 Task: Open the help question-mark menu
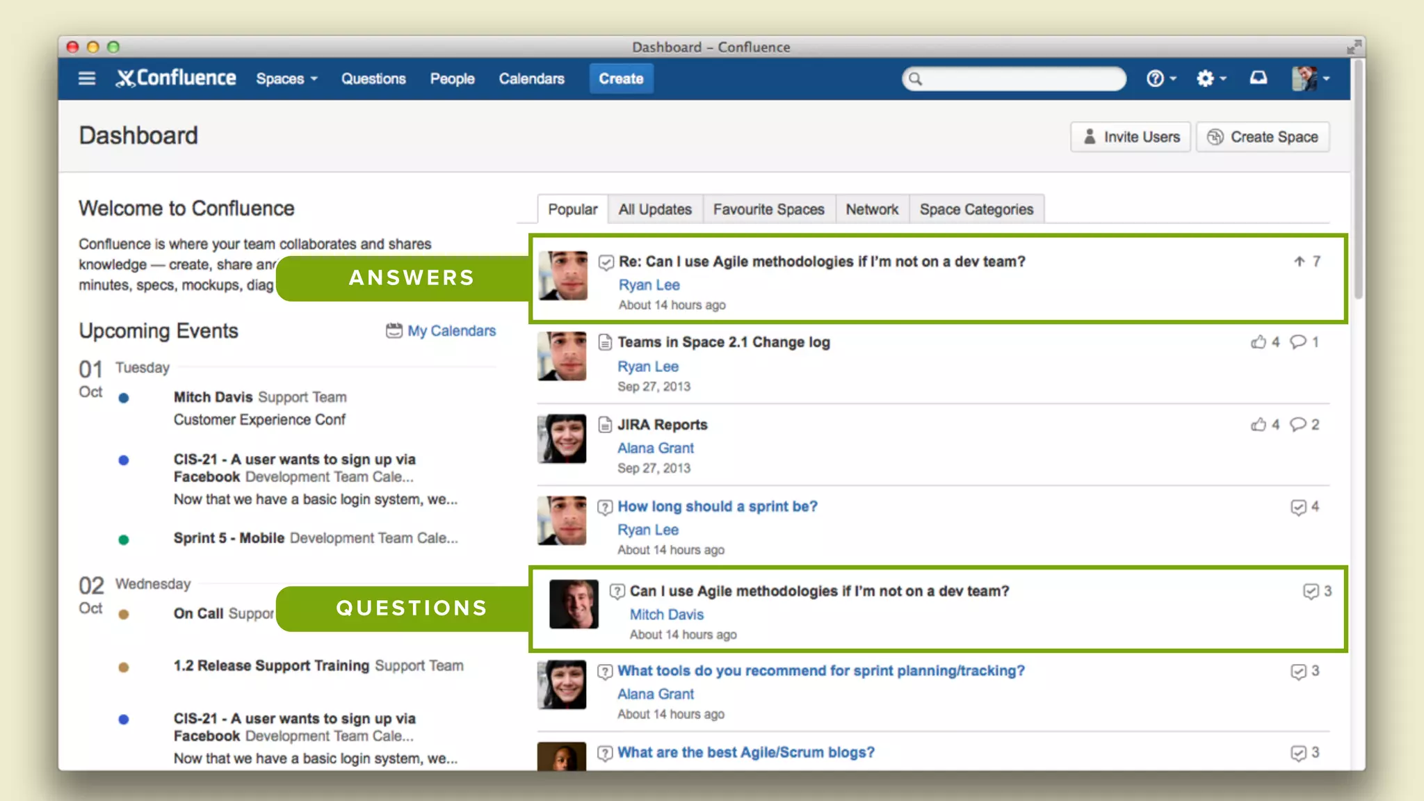(1160, 79)
